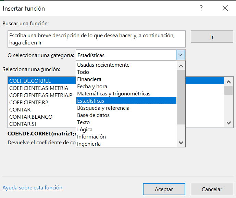Select 'Matemáticas y trigonométricas' category

point(113,93)
